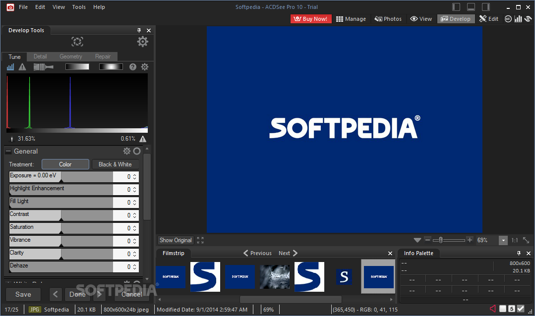Switch to Photos mode
This screenshot has width=535, height=316.
(x=388, y=19)
